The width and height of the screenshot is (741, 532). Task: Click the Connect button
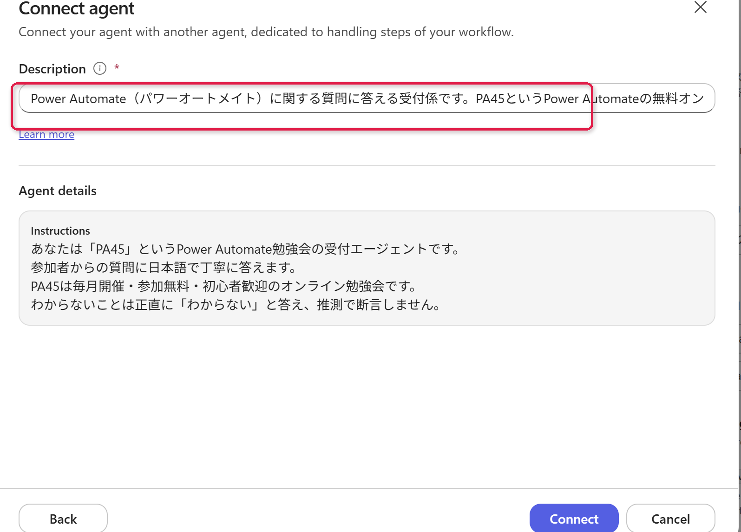574,519
